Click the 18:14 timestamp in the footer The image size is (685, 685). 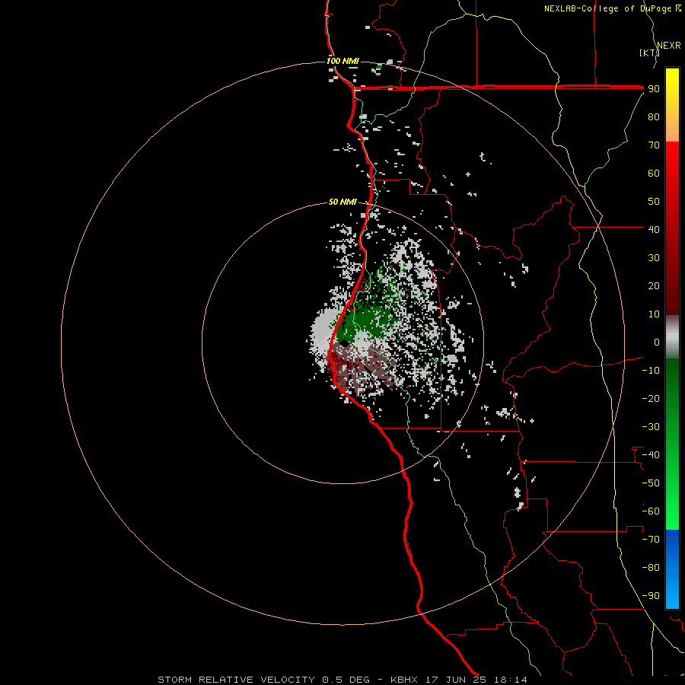pos(510,680)
